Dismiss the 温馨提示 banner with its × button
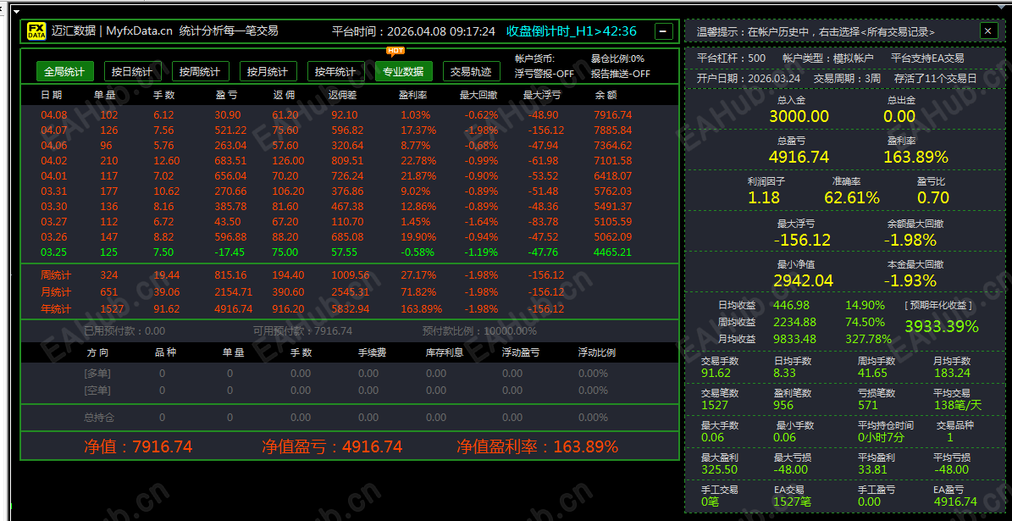 pyautogui.click(x=987, y=31)
